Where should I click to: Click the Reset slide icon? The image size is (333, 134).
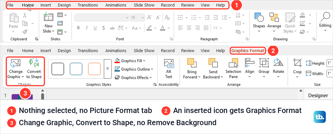pyautogui.click(x=60, y=23)
